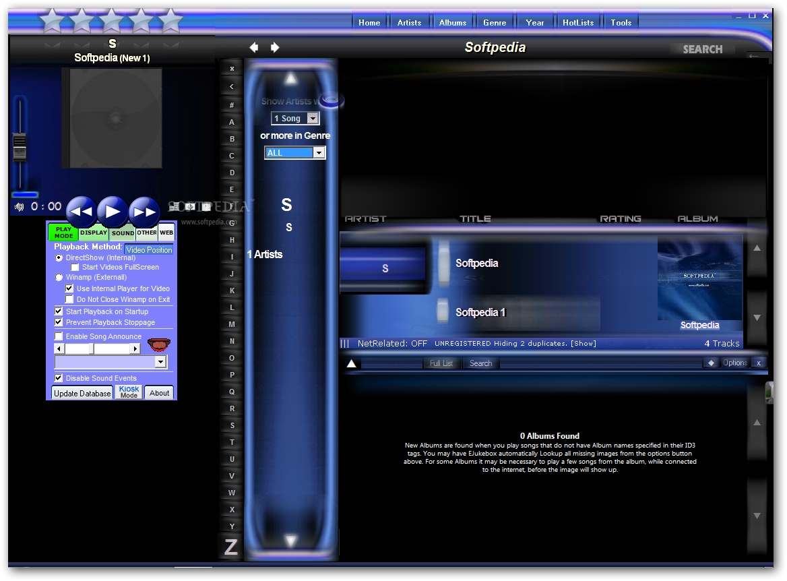Mute sound using the speaker icon
The height and width of the screenshot is (581, 787).
pyautogui.click(x=20, y=207)
